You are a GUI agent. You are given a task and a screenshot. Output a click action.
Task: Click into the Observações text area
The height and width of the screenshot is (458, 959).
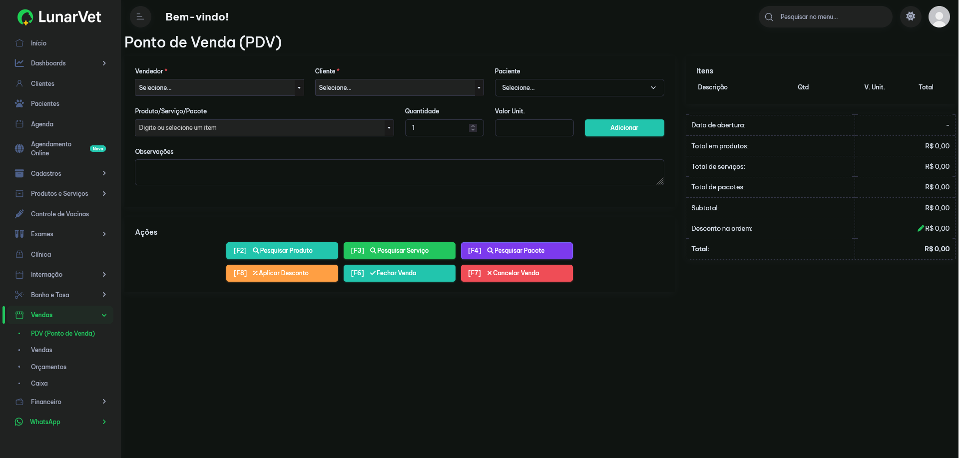click(400, 172)
